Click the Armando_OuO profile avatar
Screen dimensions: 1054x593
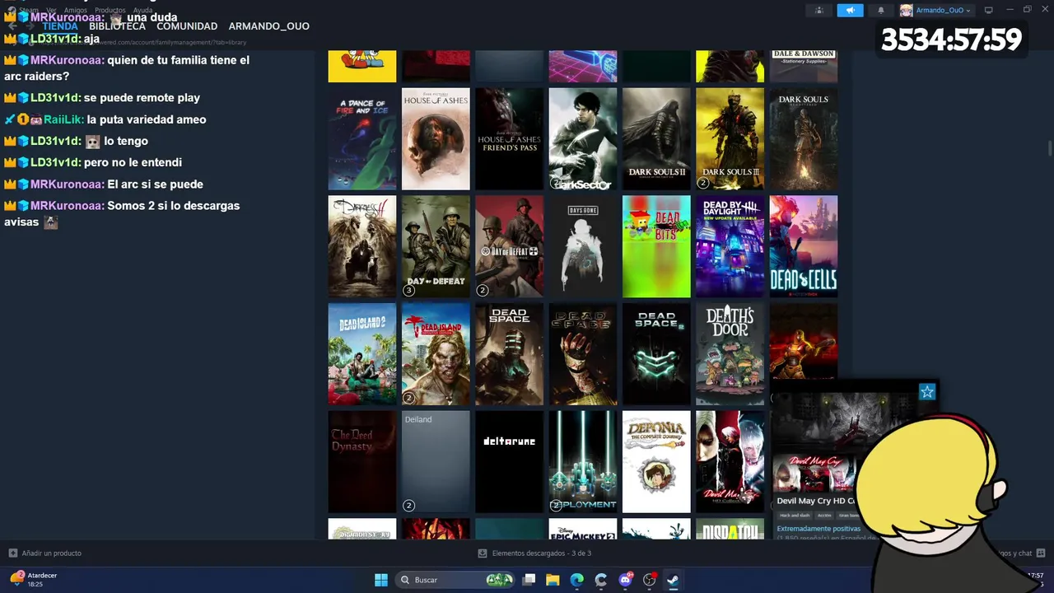[x=906, y=10]
